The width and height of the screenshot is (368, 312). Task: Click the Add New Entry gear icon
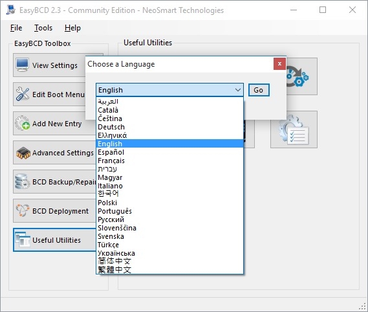pos(23,123)
